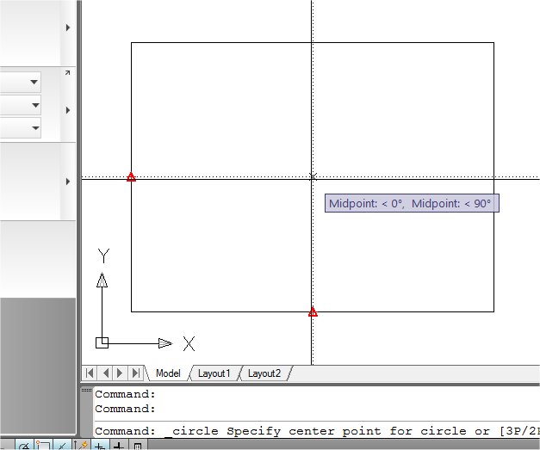Switch to the Model tab
This screenshot has width=540, height=450.
click(168, 373)
